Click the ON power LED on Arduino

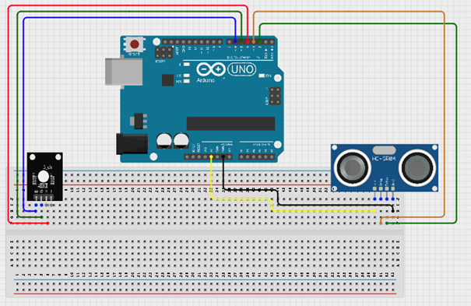coord(262,76)
